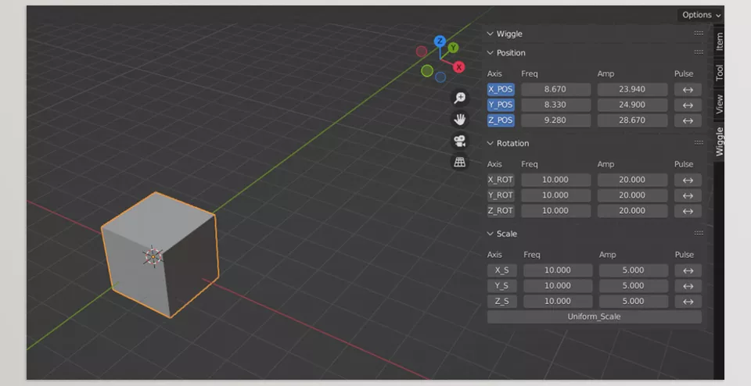751x386 pixels.
Task: Click the negative Z gizmo circle
Action: pos(440,77)
